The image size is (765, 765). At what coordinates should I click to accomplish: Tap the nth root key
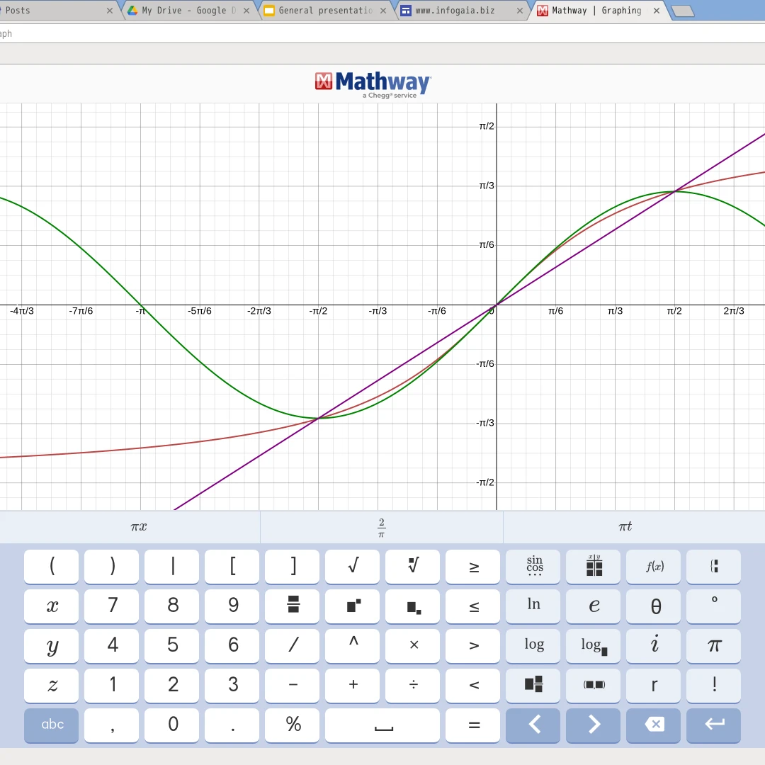(x=412, y=567)
